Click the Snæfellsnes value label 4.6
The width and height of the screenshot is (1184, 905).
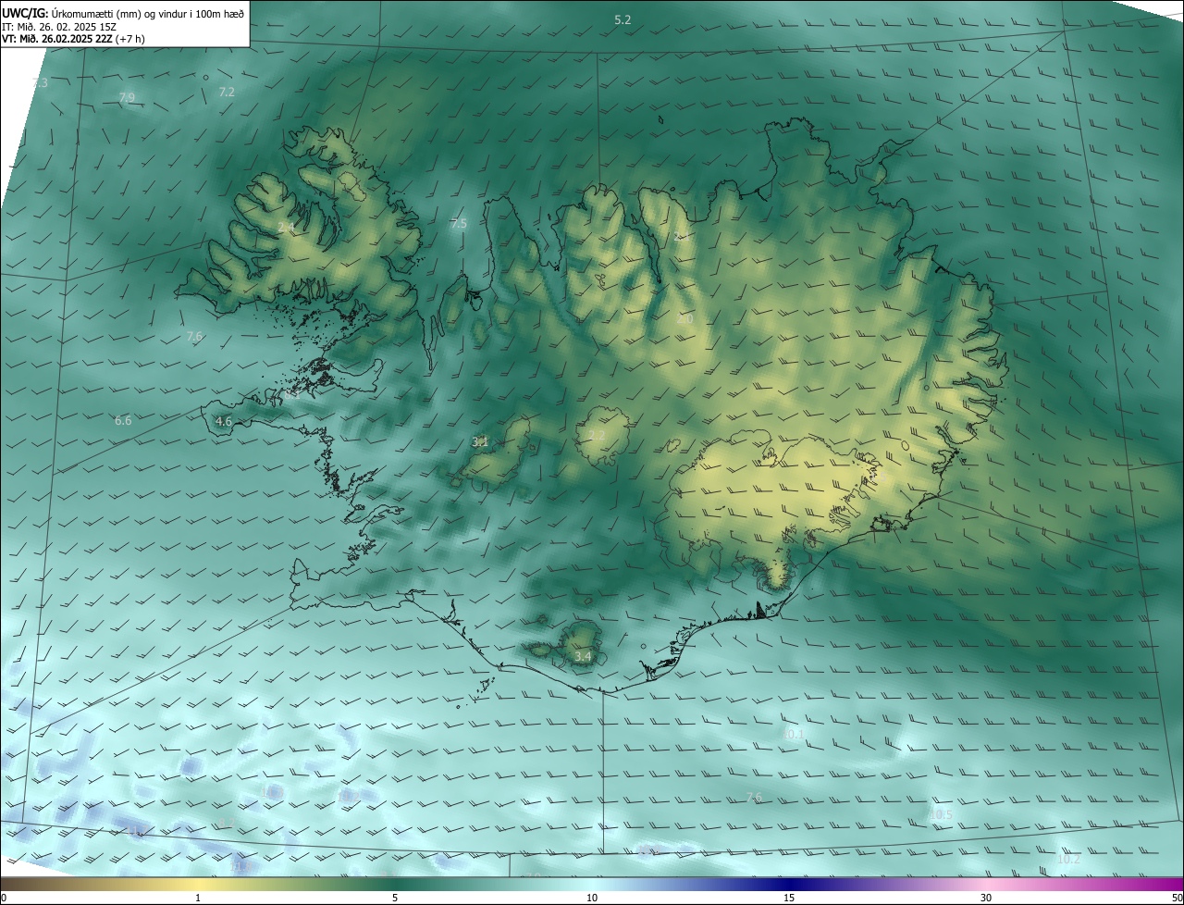click(224, 421)
